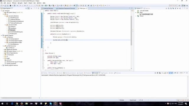189x106 pixels.
Task: Open Run button dropdown arrow
Action: pos(48,6)
